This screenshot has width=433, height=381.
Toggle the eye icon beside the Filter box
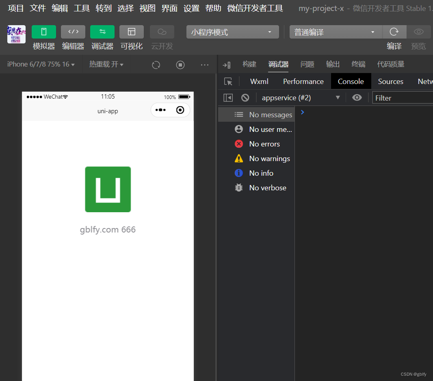click(x=357, y=97)
